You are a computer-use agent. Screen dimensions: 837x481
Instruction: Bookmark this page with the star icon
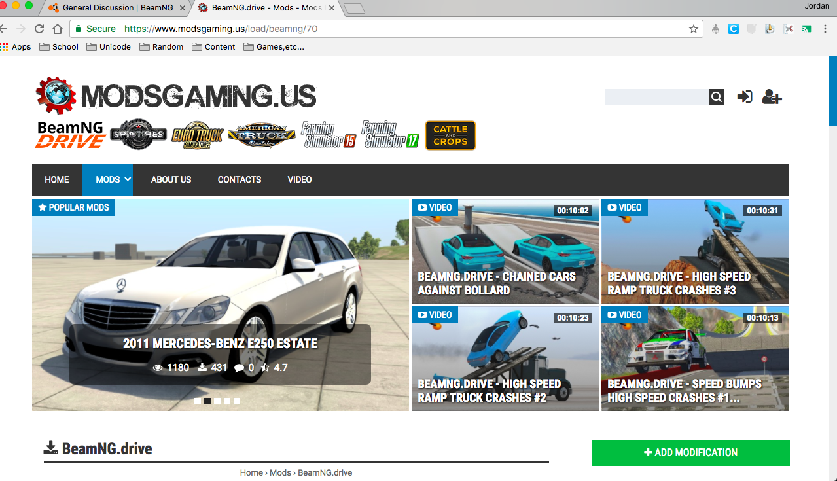(694, 29)
